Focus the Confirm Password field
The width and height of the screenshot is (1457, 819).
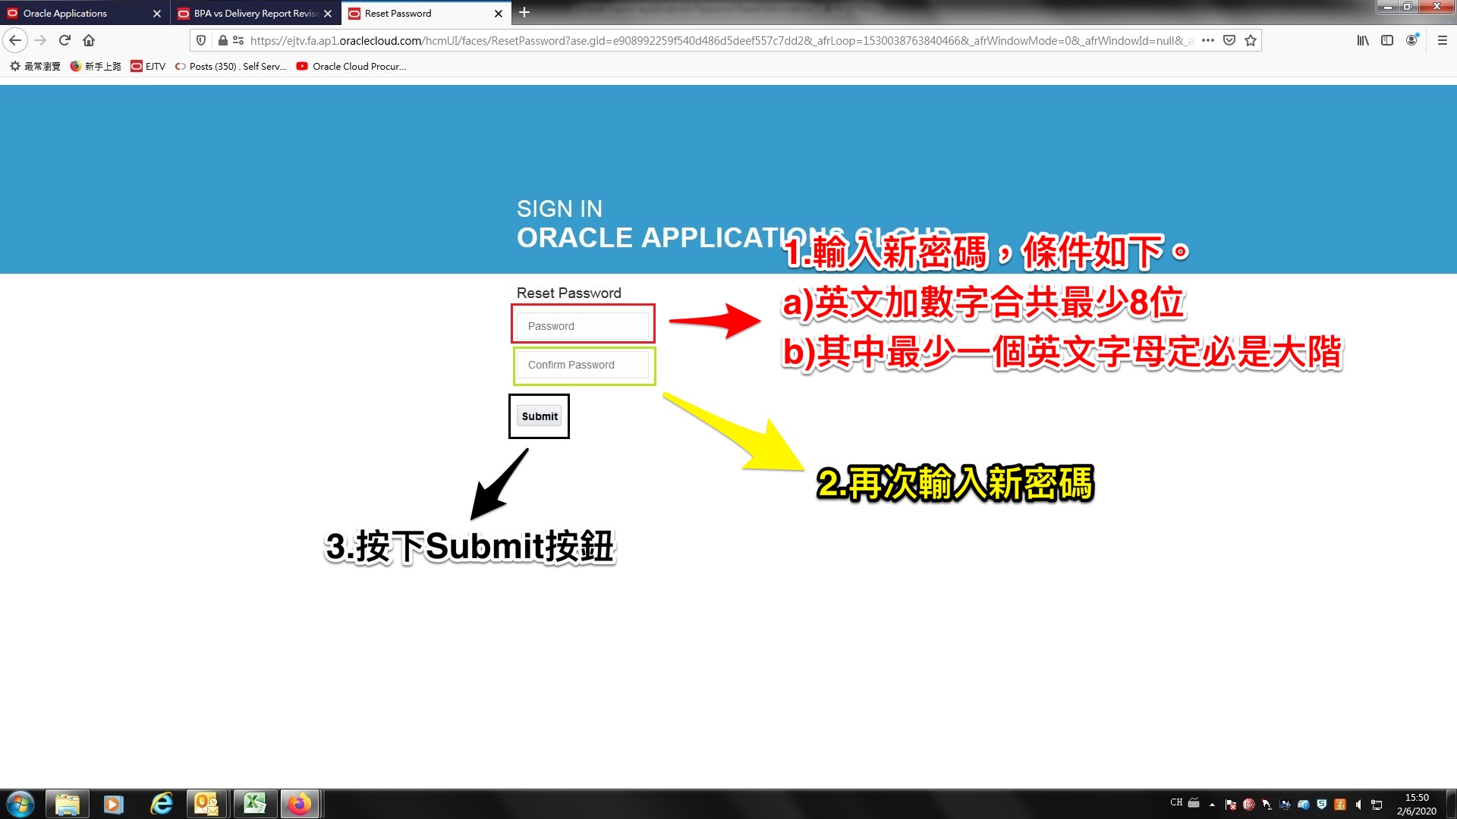[x=583, y=365]
